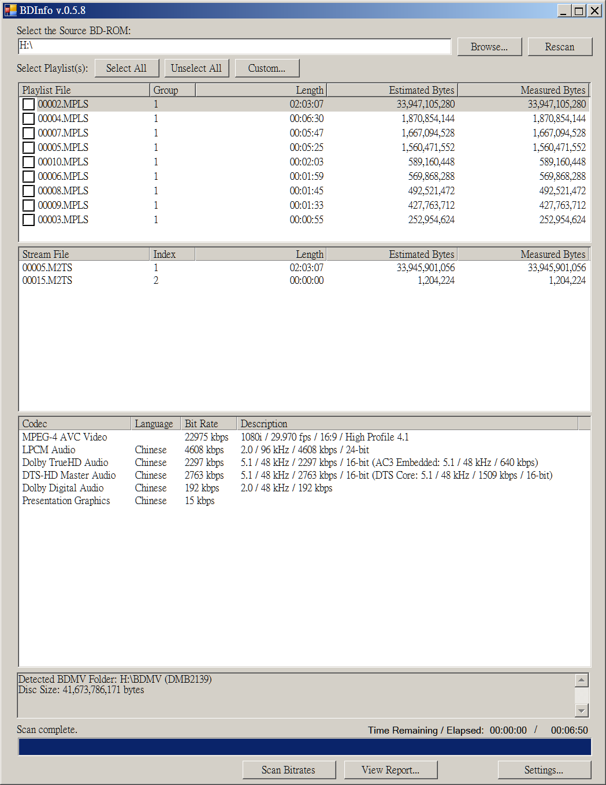Image resolution: width=606 pixels, height=785 pixels.
Task: Click the source BD-ROM path field
Action: coord(234,46)
